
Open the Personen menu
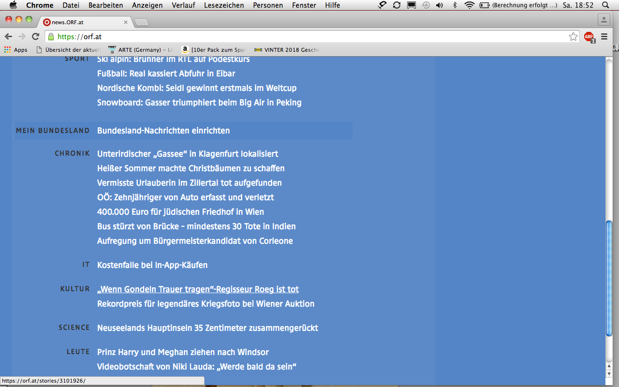268,5
